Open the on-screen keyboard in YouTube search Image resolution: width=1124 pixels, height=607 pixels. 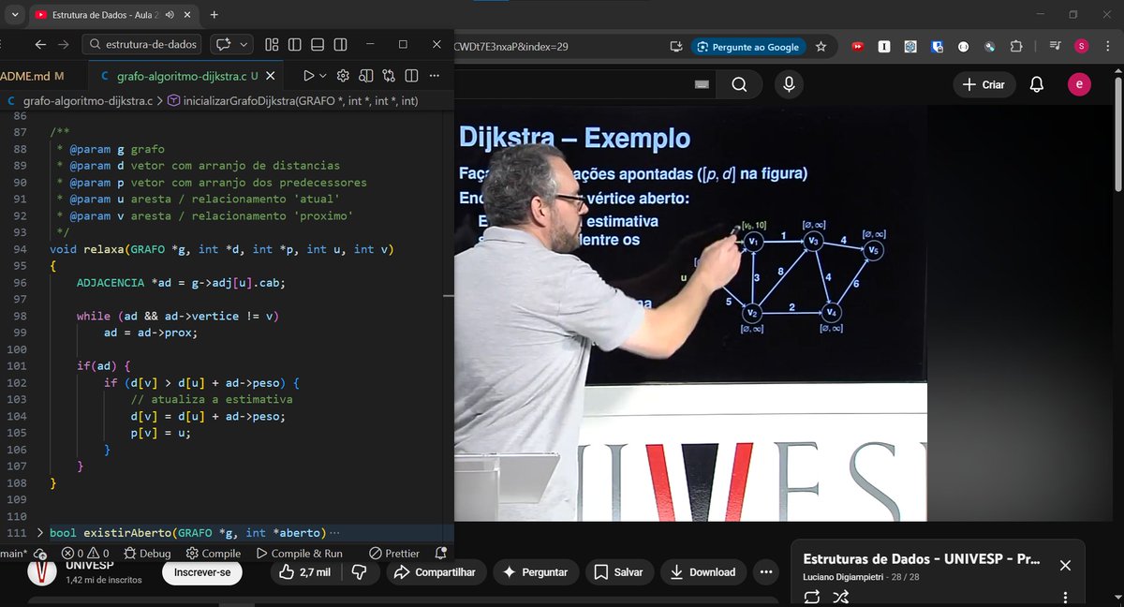[x=702, y=84]
